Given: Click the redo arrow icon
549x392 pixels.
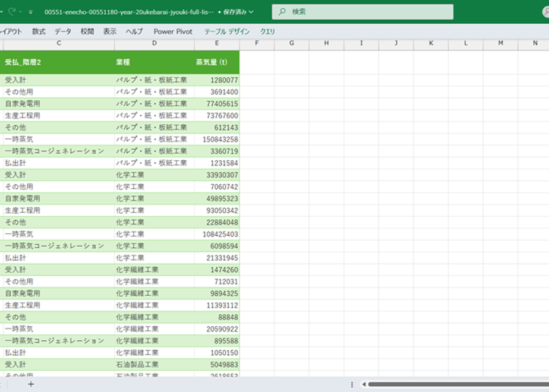Looking at the screenshot, I should (x=11, y=11).
